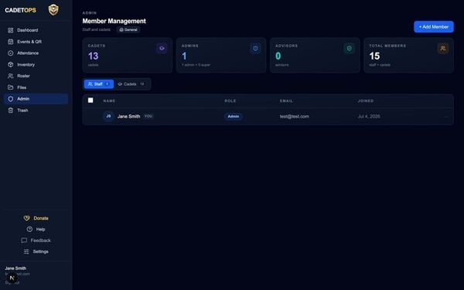Open Roster in the sidebar

pos(36,76)
